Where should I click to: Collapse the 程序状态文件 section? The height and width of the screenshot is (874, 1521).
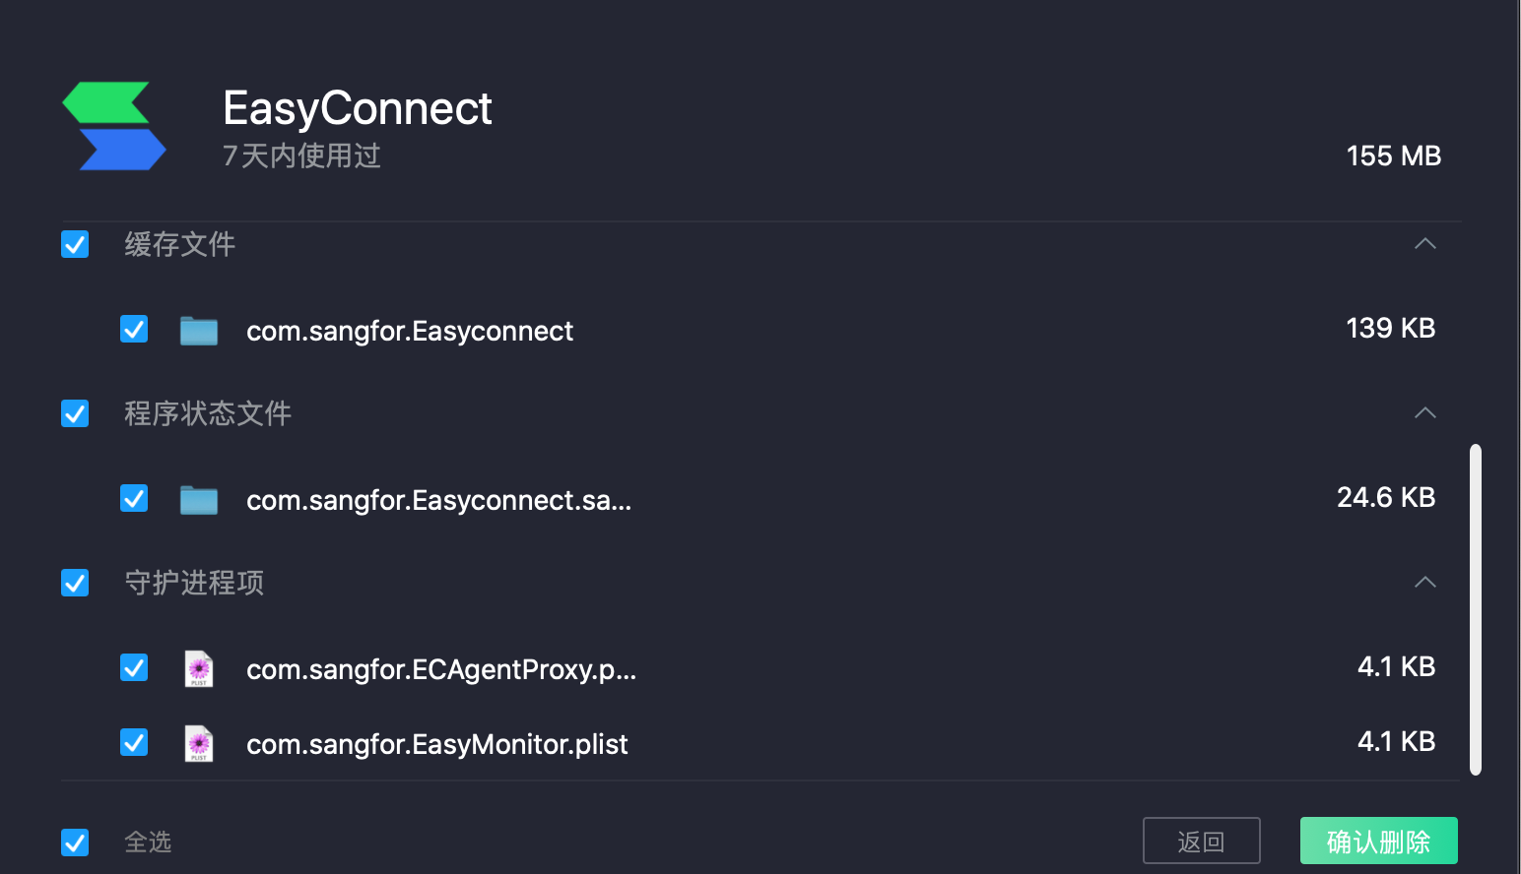click(x=1424, y=413)
